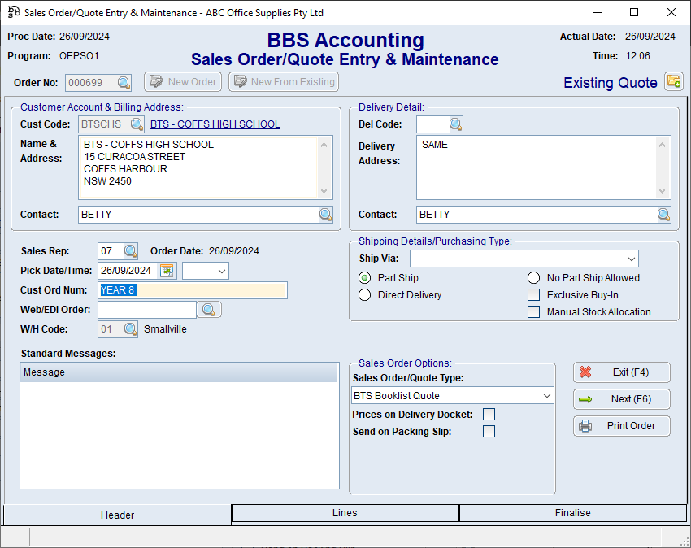Tick the Prices on Delivery Docket checkbox
The width and height of the screenshot is (691, 548).
click(x=489, y=415)
